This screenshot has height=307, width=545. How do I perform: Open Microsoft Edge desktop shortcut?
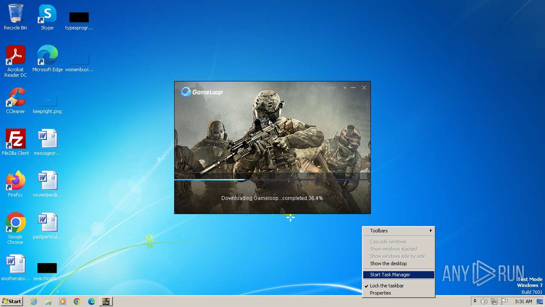47,59
